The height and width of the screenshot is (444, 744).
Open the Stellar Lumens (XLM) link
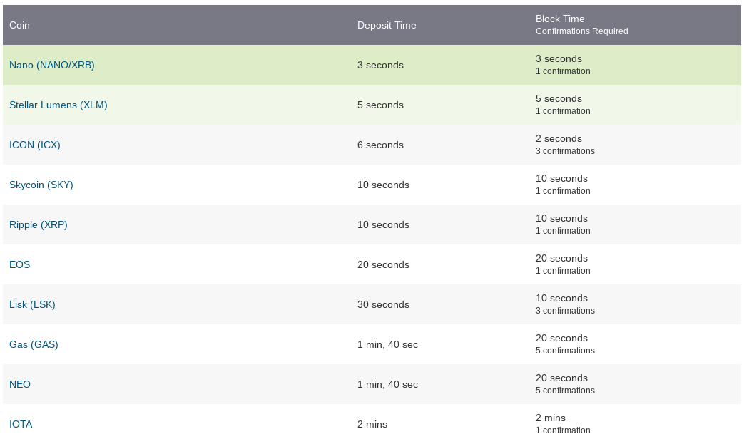click(x=58, y=105)
